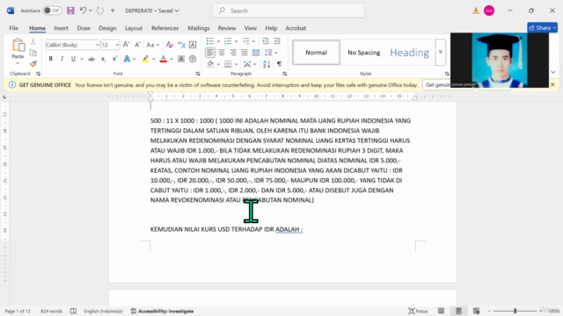Set Center paragraph alignment
563x316 pixels.
(222, 53)
